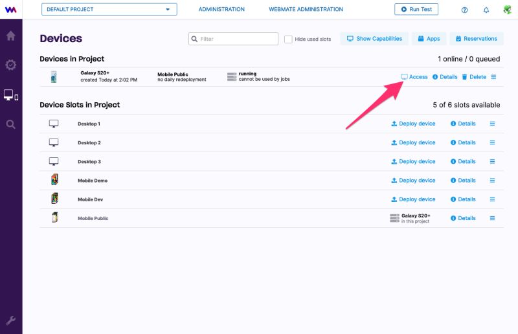Deploy device on Desktop 2 slot
518x334 pixels.
tap(413, 142)
